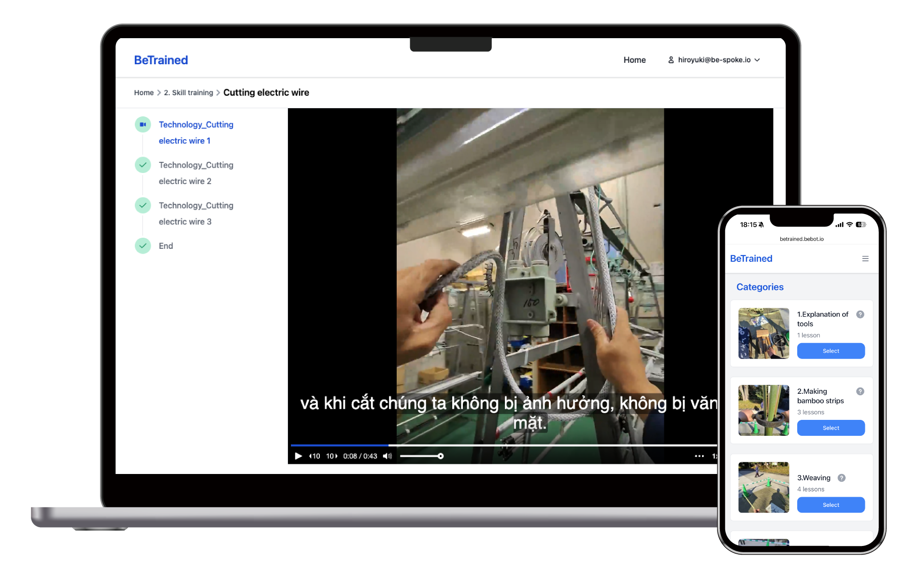918x574 pixels.
Task: Open lesson Technology_Cutting electric wire 2
Action: [196, 173]
